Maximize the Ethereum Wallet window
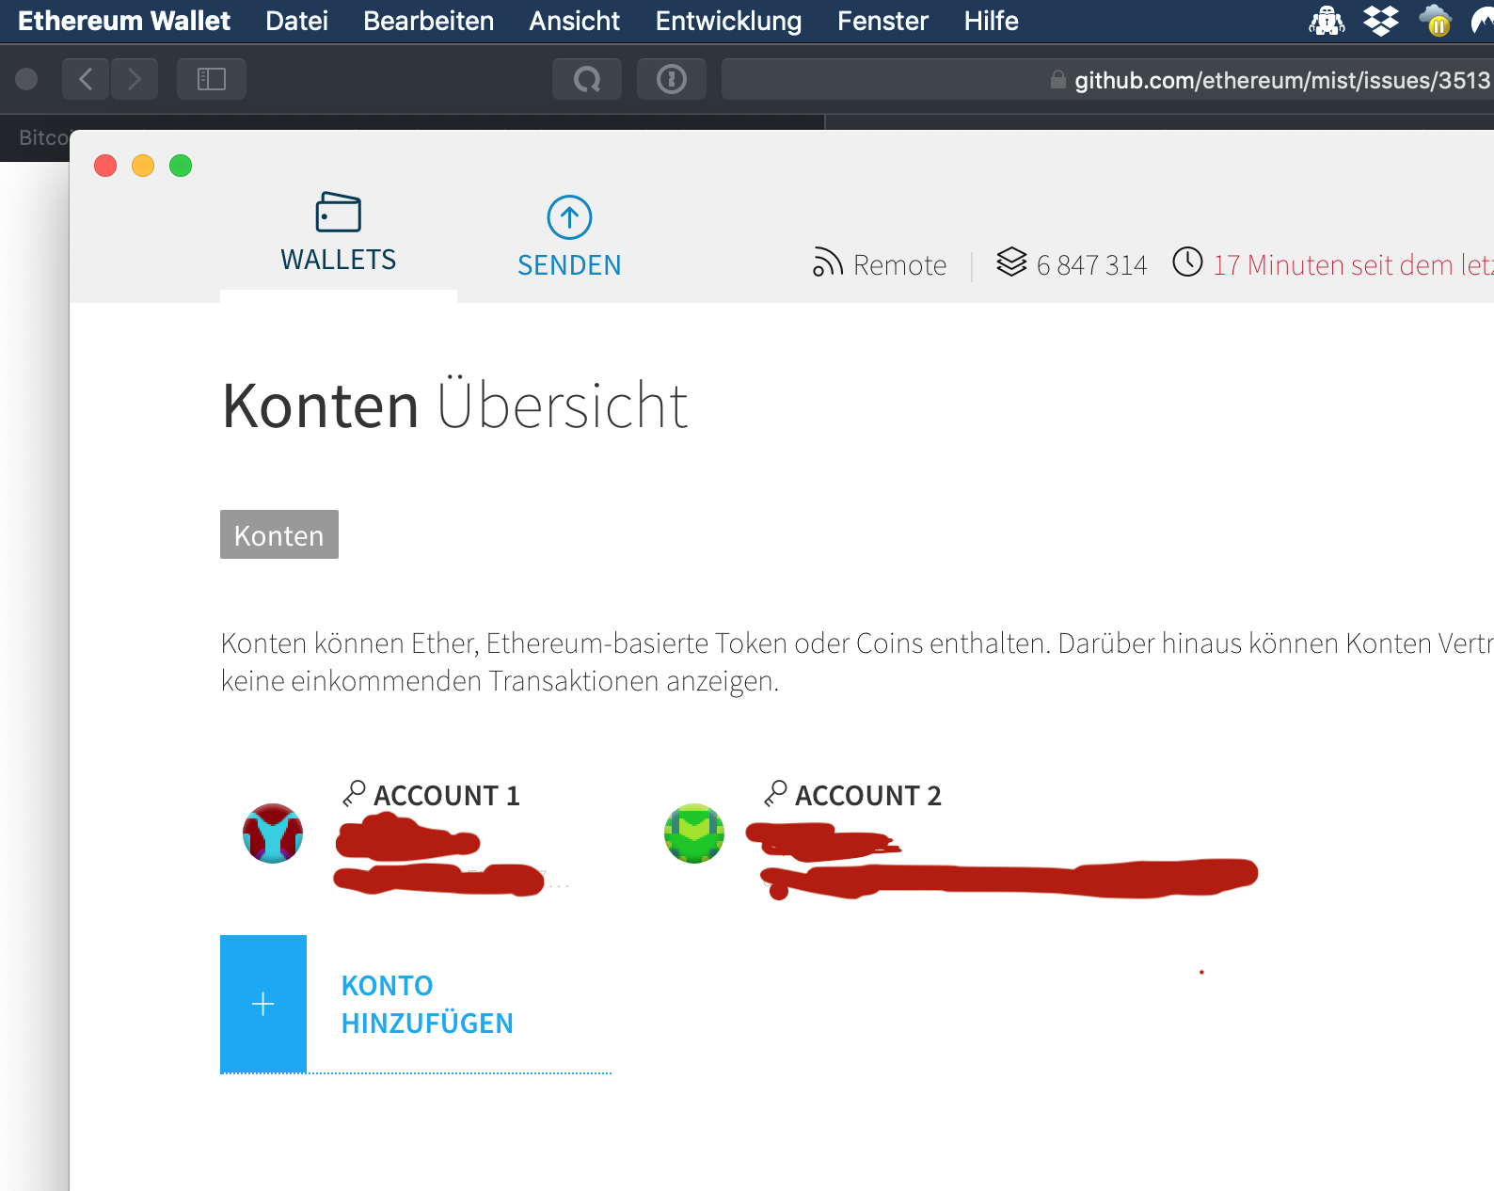 click(181, 166)
